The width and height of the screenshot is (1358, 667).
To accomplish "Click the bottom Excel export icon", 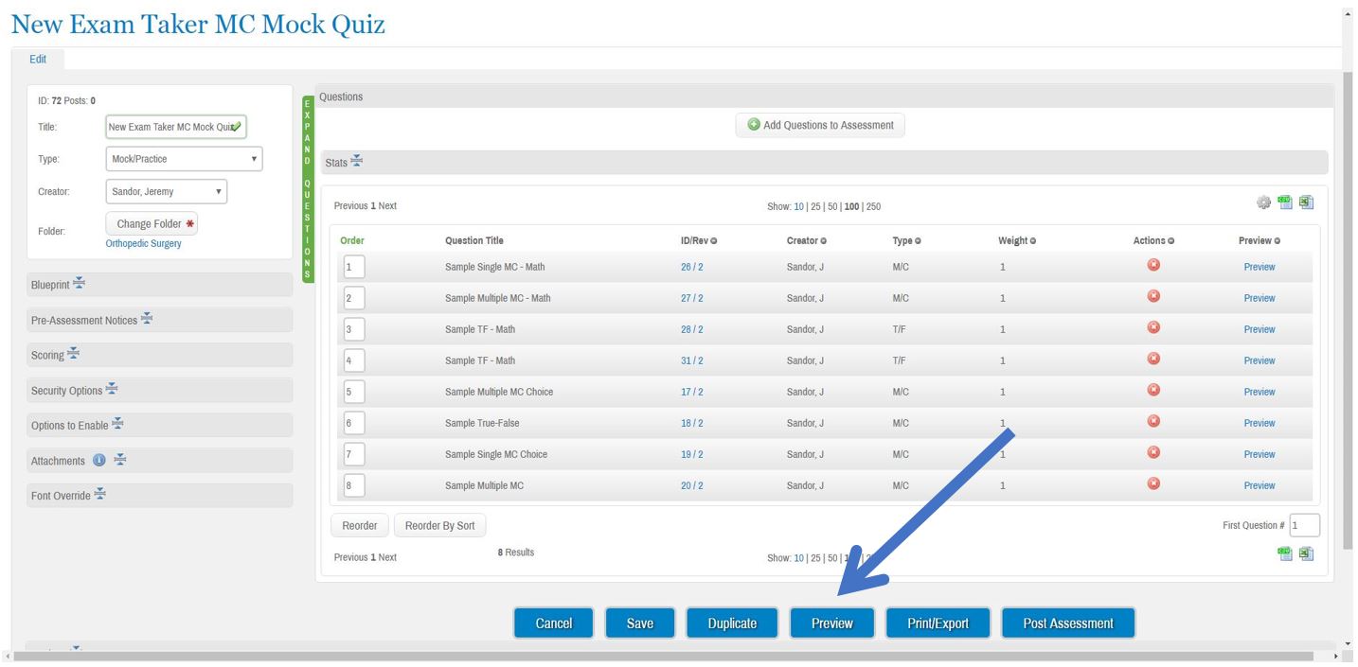I will click(x=1306, y=553).
